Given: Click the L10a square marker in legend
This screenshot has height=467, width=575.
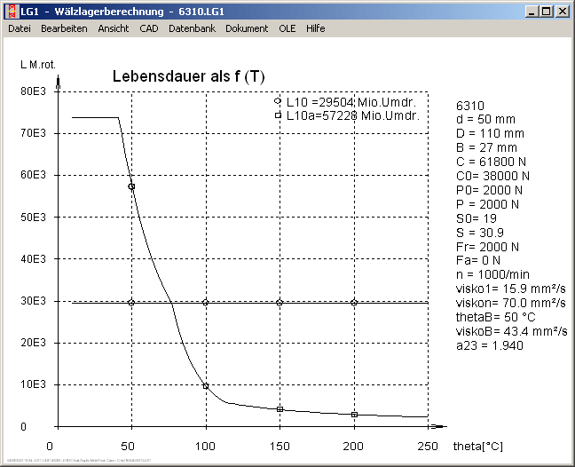Looking at the screenshot, I should (x=278, y=115).
